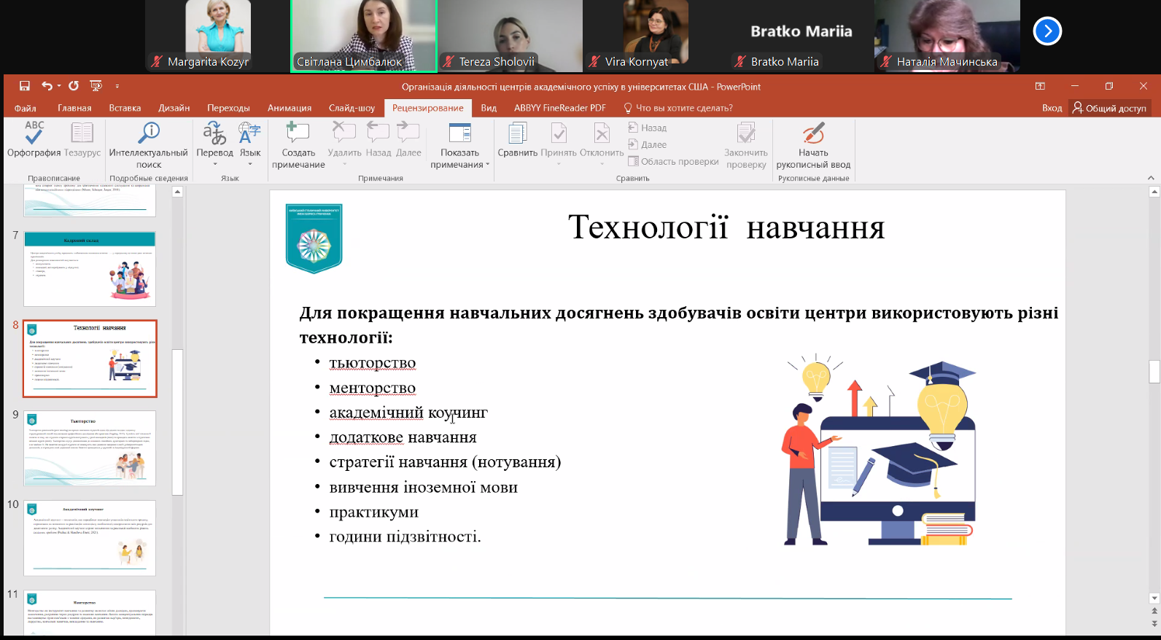
Task: Click the slide panel vertical scrollbar
Action: [177, 423]
